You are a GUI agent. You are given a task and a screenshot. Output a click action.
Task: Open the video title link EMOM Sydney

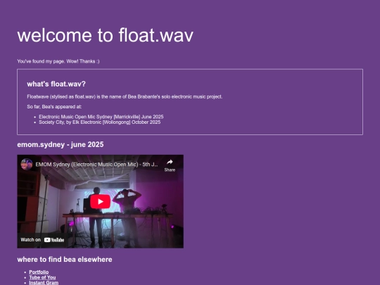coord(96,164)
